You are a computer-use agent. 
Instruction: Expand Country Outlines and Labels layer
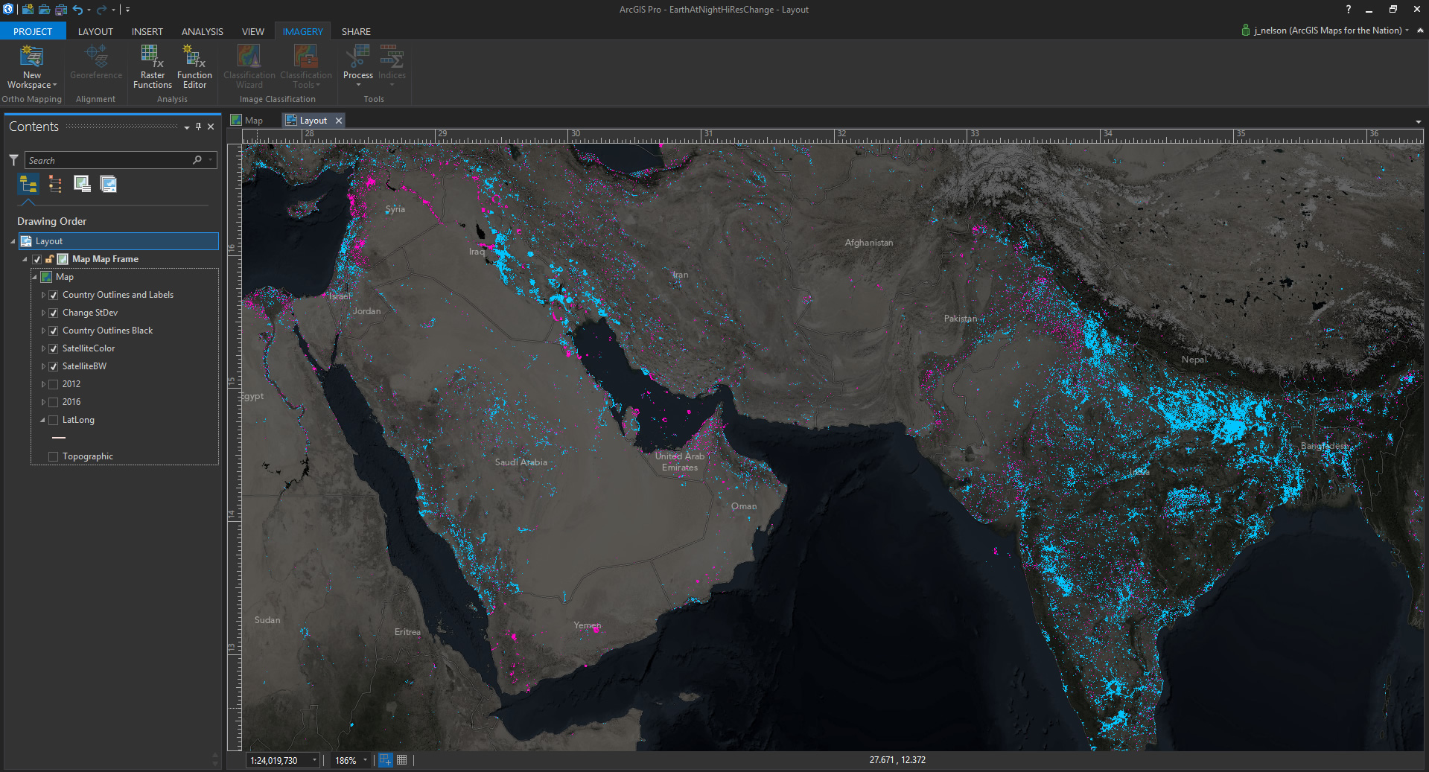(43, 295)
